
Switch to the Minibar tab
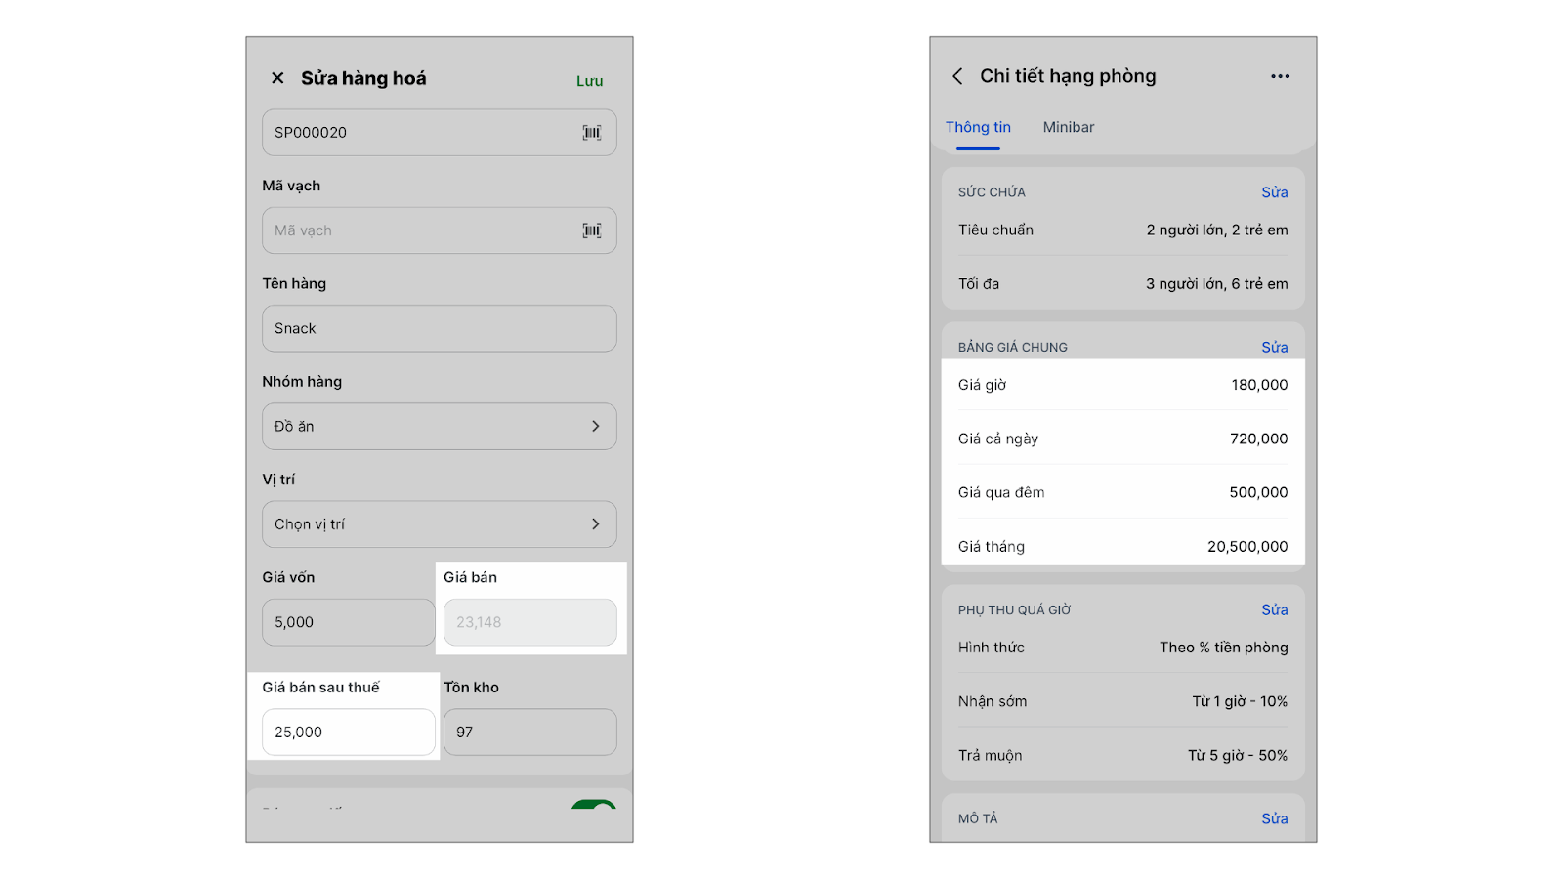(1068, 127)
